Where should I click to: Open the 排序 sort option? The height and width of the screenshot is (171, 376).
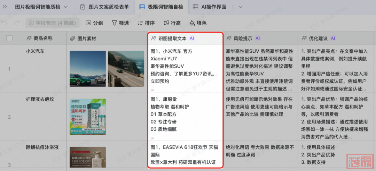coord(146,23)
